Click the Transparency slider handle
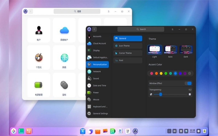 161,94
